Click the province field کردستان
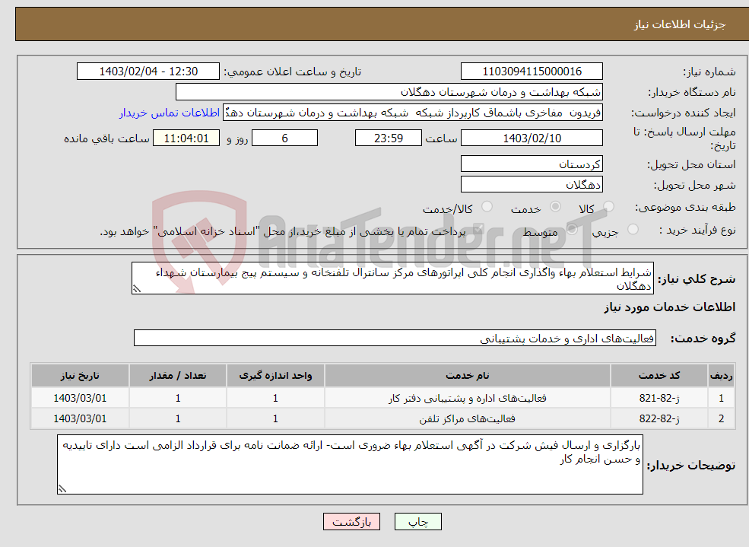This screenshot has width=749, height=547. [532, 164]
